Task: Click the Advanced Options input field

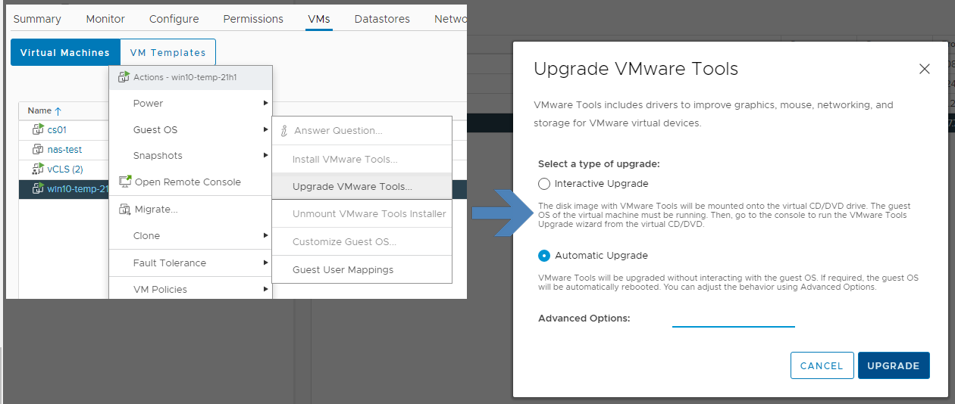Action: (734, 319)
